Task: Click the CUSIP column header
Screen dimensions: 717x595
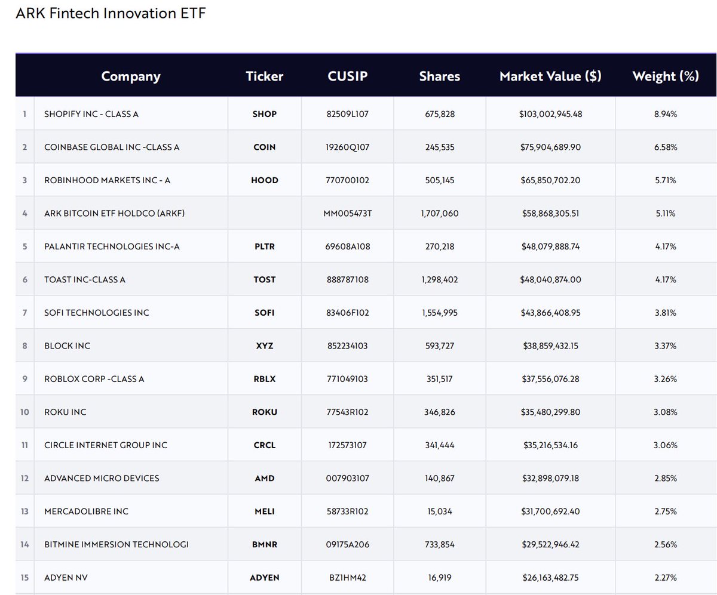Action: coord(348,76)
